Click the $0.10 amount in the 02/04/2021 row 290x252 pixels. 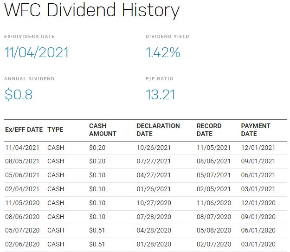click(x=97, y=189)
